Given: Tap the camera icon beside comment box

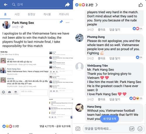Looking at the screenshot, I should (78, 128).
